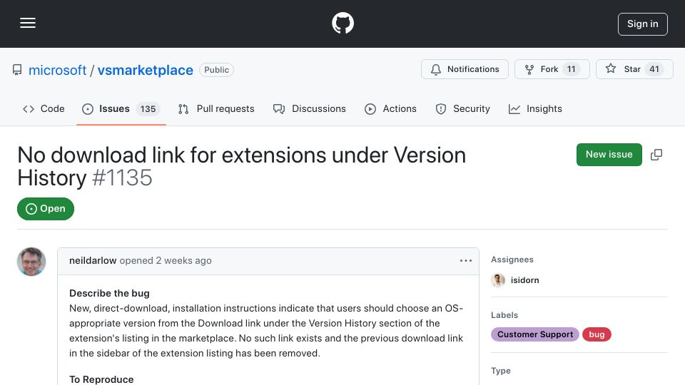Click the Sign in button
This screenshot has width=685, height=385.
click(643, 24)
